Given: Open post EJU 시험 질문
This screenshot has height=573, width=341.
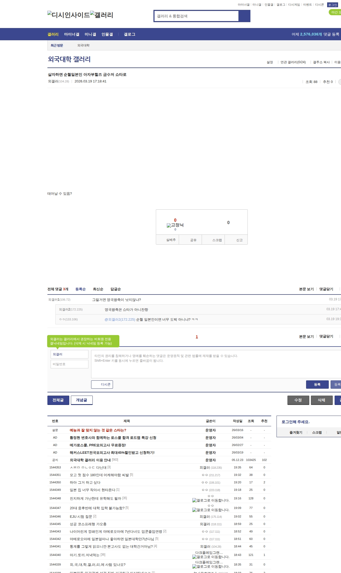Looking at the screenshot, I should pos(81,517).
